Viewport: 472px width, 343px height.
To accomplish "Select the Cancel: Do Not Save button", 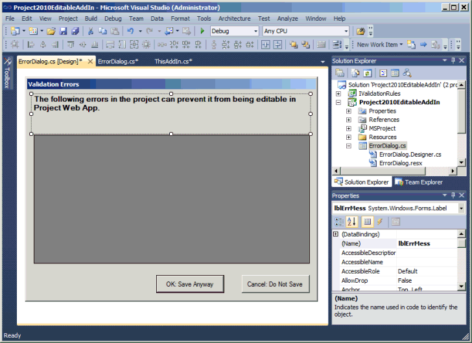I will [275, 284].
